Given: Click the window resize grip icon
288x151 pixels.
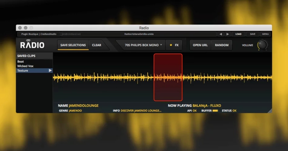Looking at the screenshot, I should pos(270,111).
